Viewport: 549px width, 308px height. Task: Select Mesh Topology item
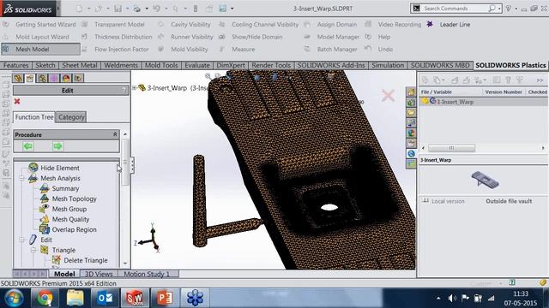click(x=75, y=198)
